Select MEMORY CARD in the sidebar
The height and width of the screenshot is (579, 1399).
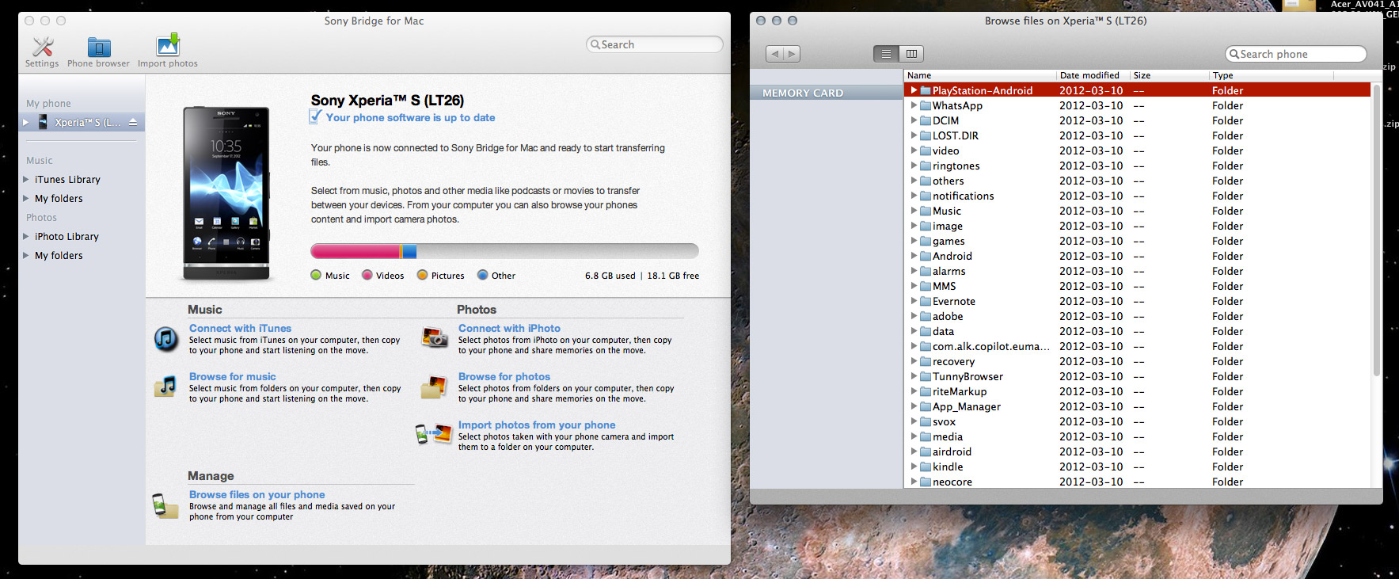point(803,93)
